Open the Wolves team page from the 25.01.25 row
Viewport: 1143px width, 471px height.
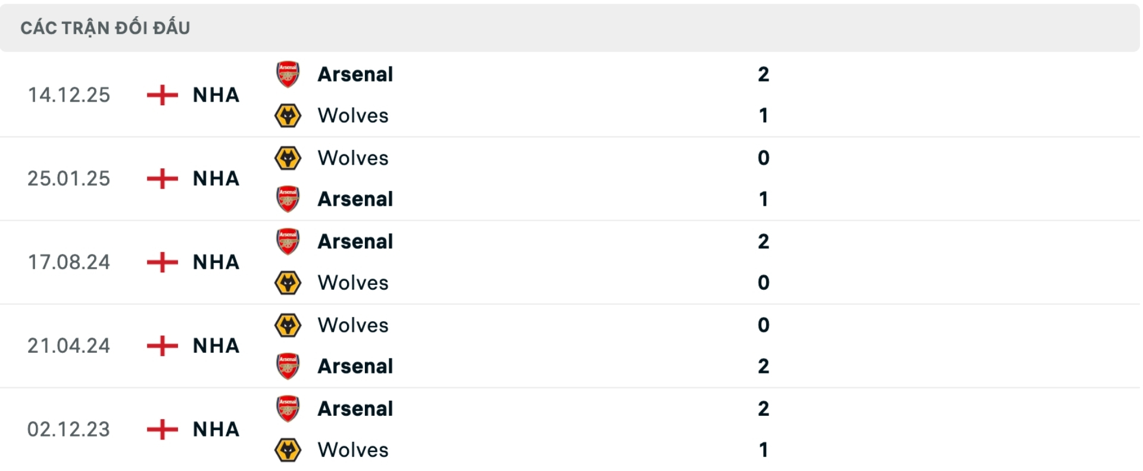353,158
